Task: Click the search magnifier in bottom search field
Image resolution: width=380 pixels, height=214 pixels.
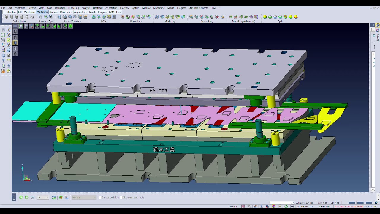Action: pos(292,203)
